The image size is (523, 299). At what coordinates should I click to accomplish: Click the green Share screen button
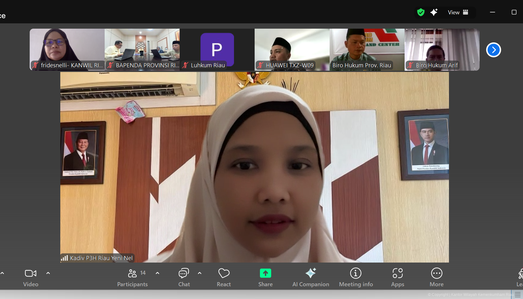pyautogui.click(x=265, y=277)
